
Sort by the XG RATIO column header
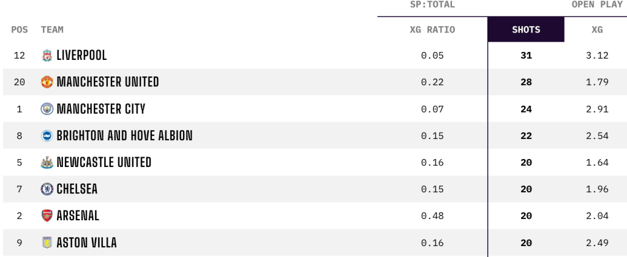pyautogui.click(x=432, y=29)
